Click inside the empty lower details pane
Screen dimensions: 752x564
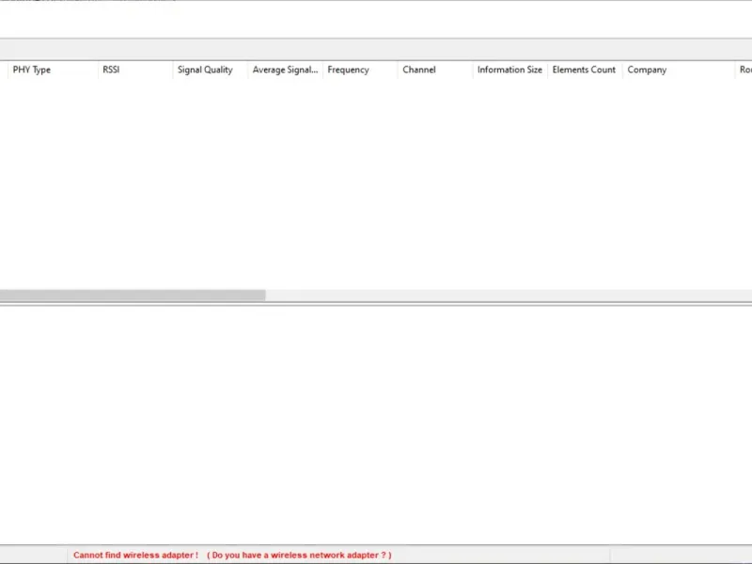[376, 425]
